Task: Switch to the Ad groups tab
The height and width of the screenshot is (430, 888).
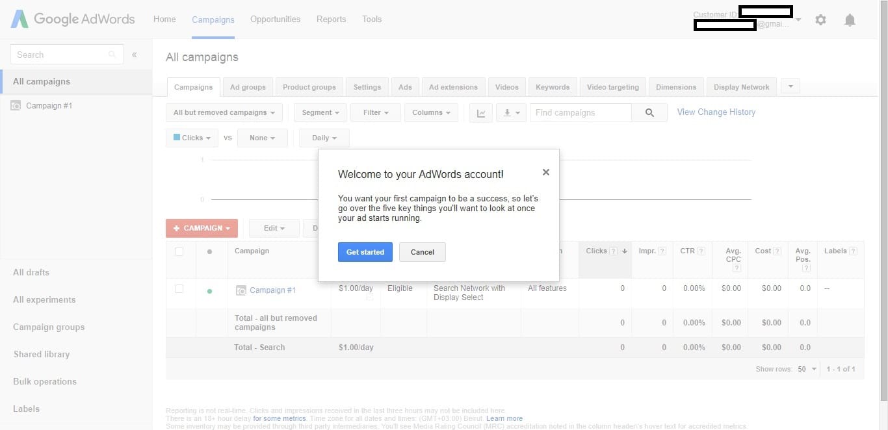Action: [x=248, y=87]
